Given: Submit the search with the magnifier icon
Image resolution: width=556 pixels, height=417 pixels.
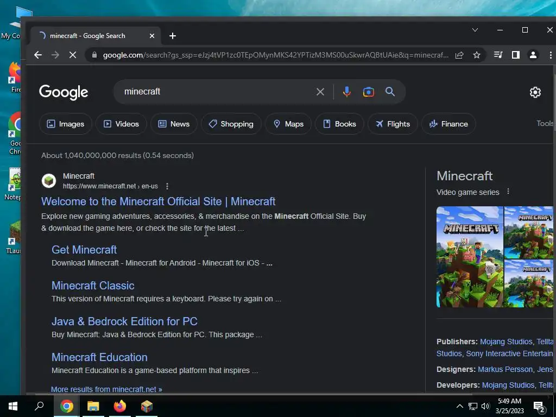Looking at the screenshot, I should tap(390, 92).
